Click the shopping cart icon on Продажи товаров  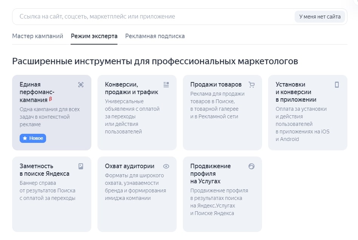point(252,85)
